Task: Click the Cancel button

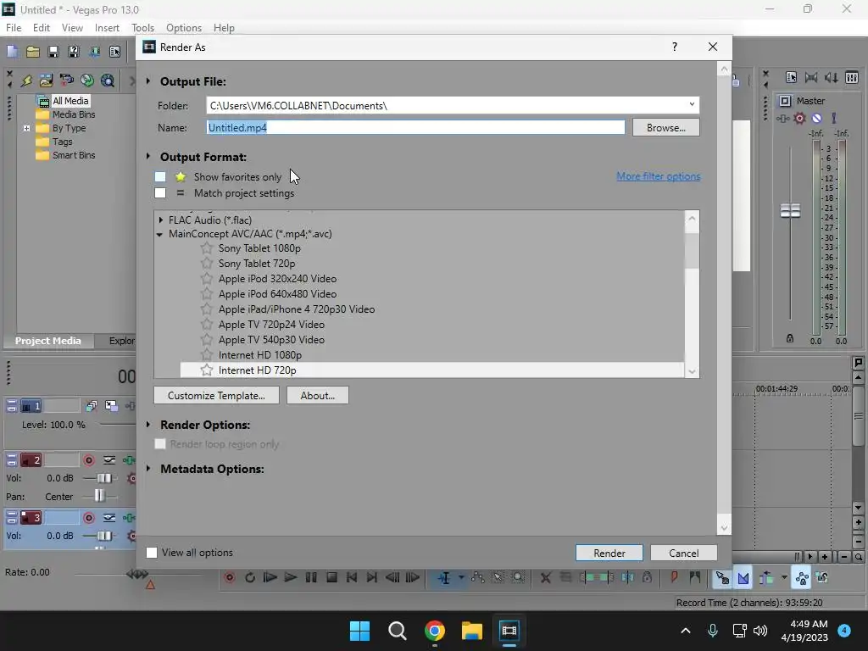Action: coord(684,553)
